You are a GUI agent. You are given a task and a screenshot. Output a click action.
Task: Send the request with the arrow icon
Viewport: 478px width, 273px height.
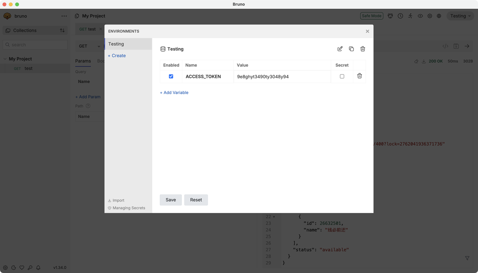467,46
